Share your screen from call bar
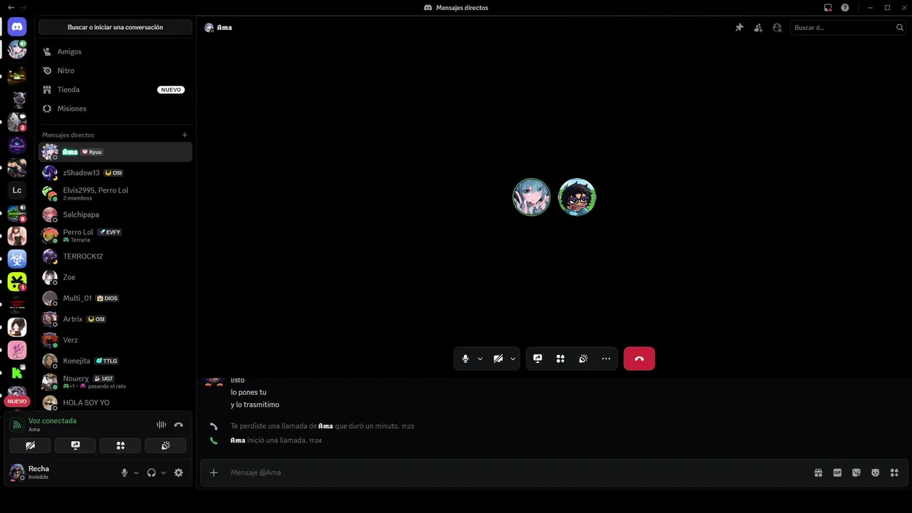This screenshot has height=513, width=912. [538, 358]
